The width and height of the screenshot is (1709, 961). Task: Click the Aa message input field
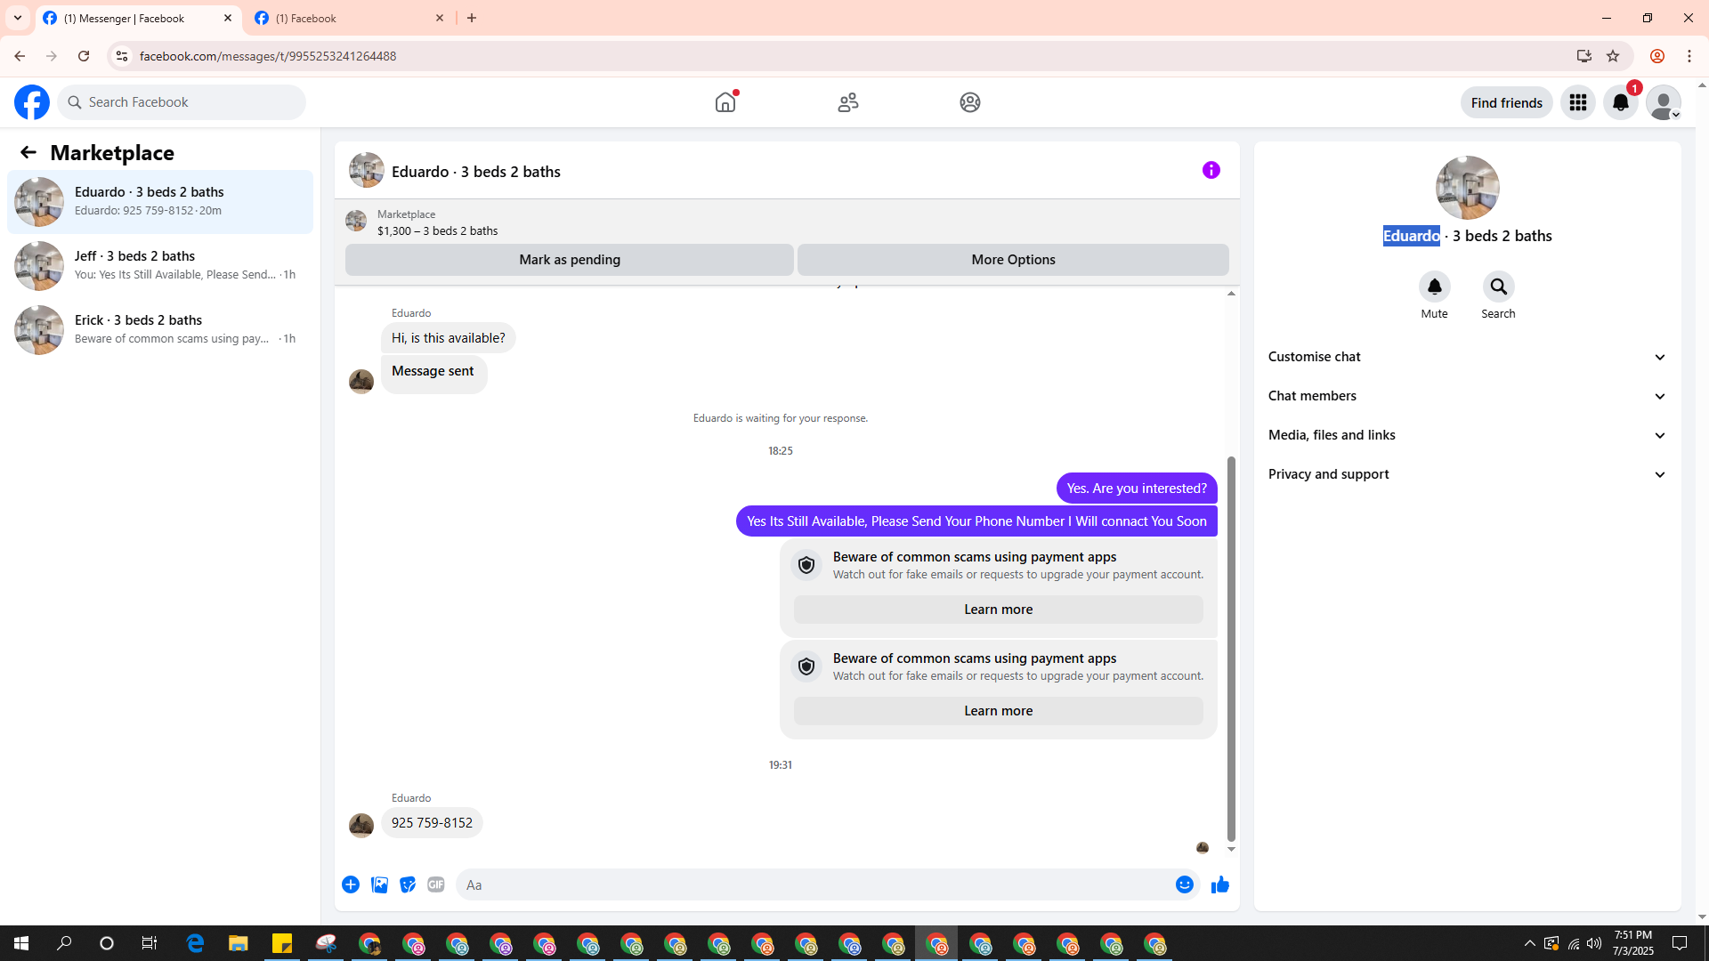814,884
